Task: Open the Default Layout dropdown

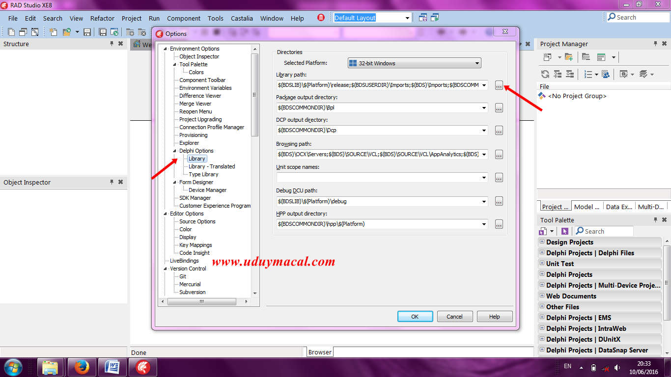Action: [407, 18]
